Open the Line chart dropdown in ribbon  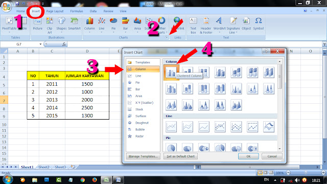point(102,25)
